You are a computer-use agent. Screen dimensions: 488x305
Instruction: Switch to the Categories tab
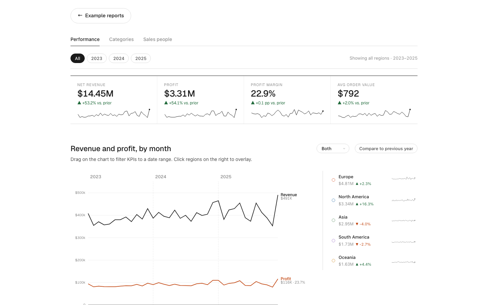[121, 39]
